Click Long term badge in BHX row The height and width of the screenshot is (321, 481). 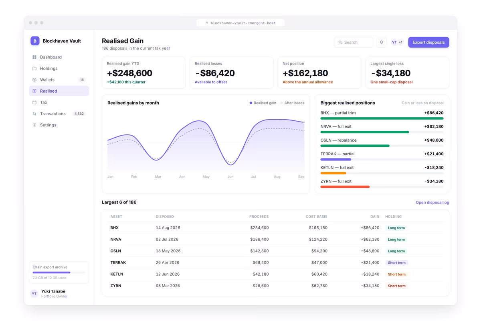pyautogui.click(x=396, y=228)
